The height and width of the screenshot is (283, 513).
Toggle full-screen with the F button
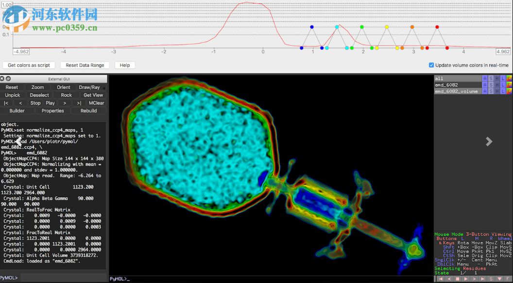pyautogui.click(x=508, y=279)
